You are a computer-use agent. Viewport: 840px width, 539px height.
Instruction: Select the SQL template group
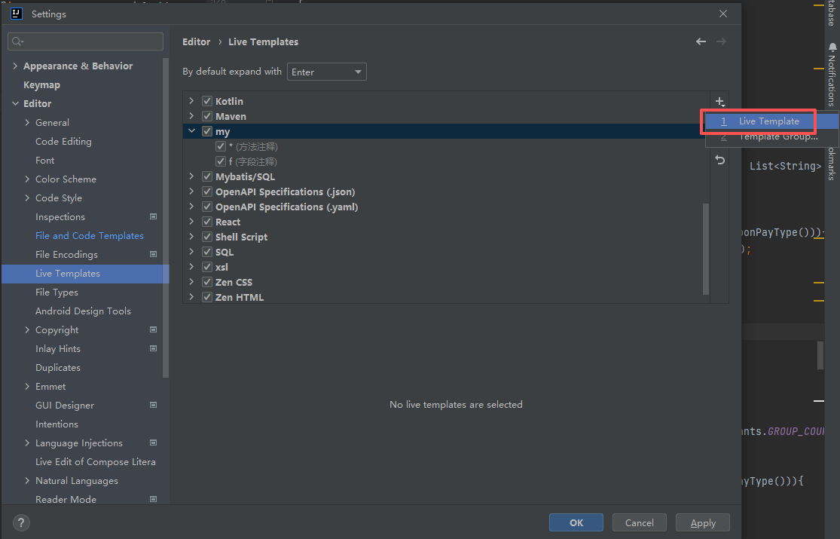(225, 252)
